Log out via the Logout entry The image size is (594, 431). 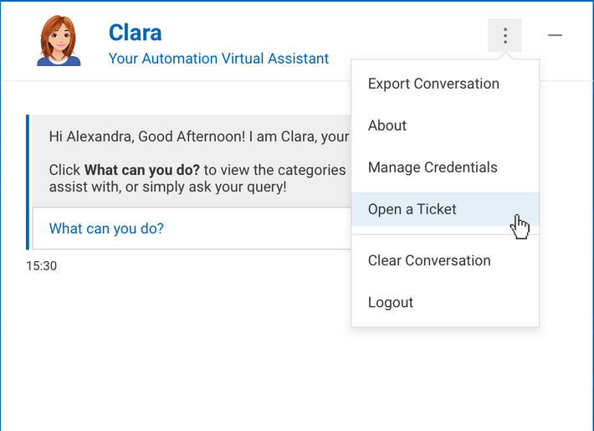pyautogui.click(x=391, y=302)
